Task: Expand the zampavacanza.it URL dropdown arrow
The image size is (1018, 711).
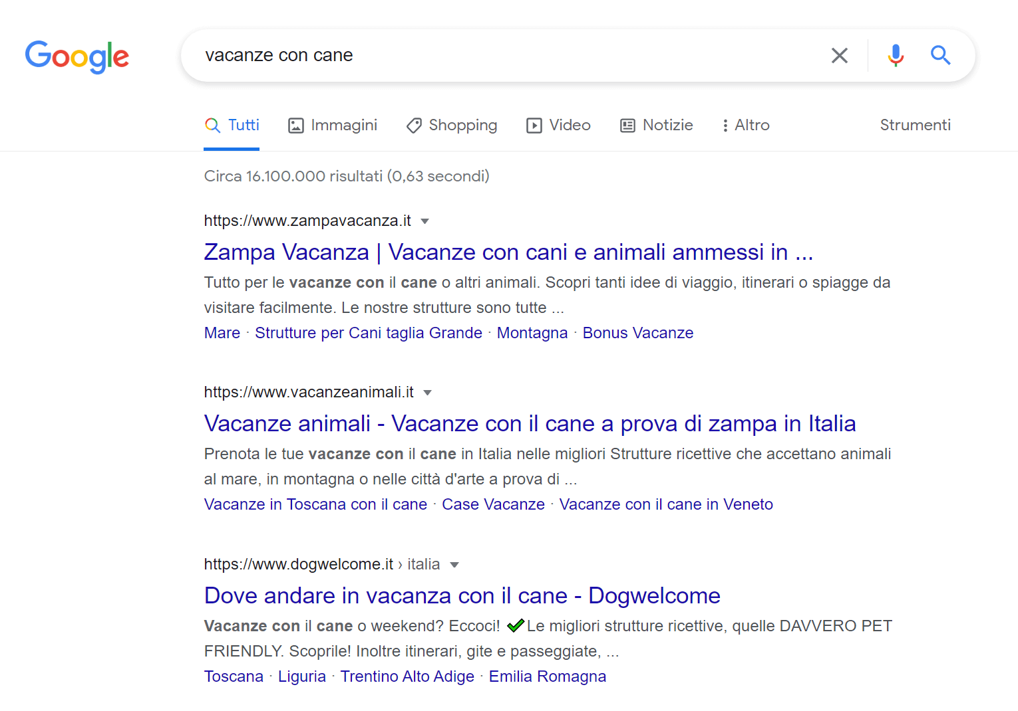Action: click(x=425, y=221)
